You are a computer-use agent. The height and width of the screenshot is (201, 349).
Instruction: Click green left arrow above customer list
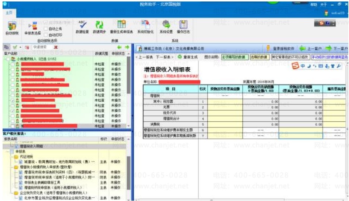tap(120, 47)
